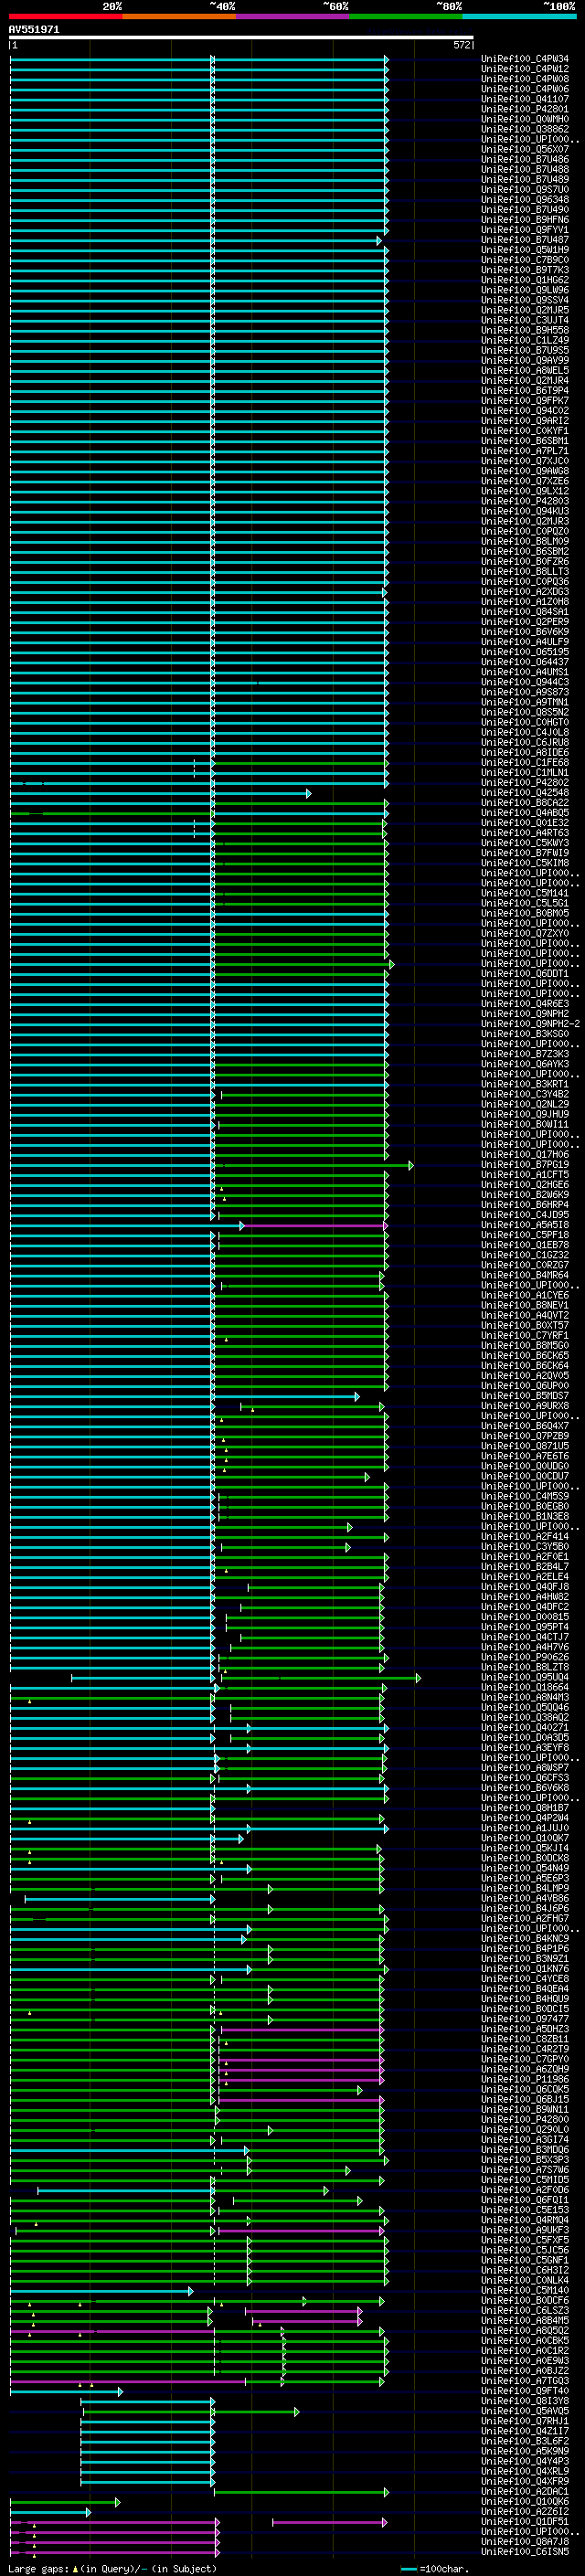585x2576 pixels.
Task: Click the query name AV551971
Action: point(34,30)
